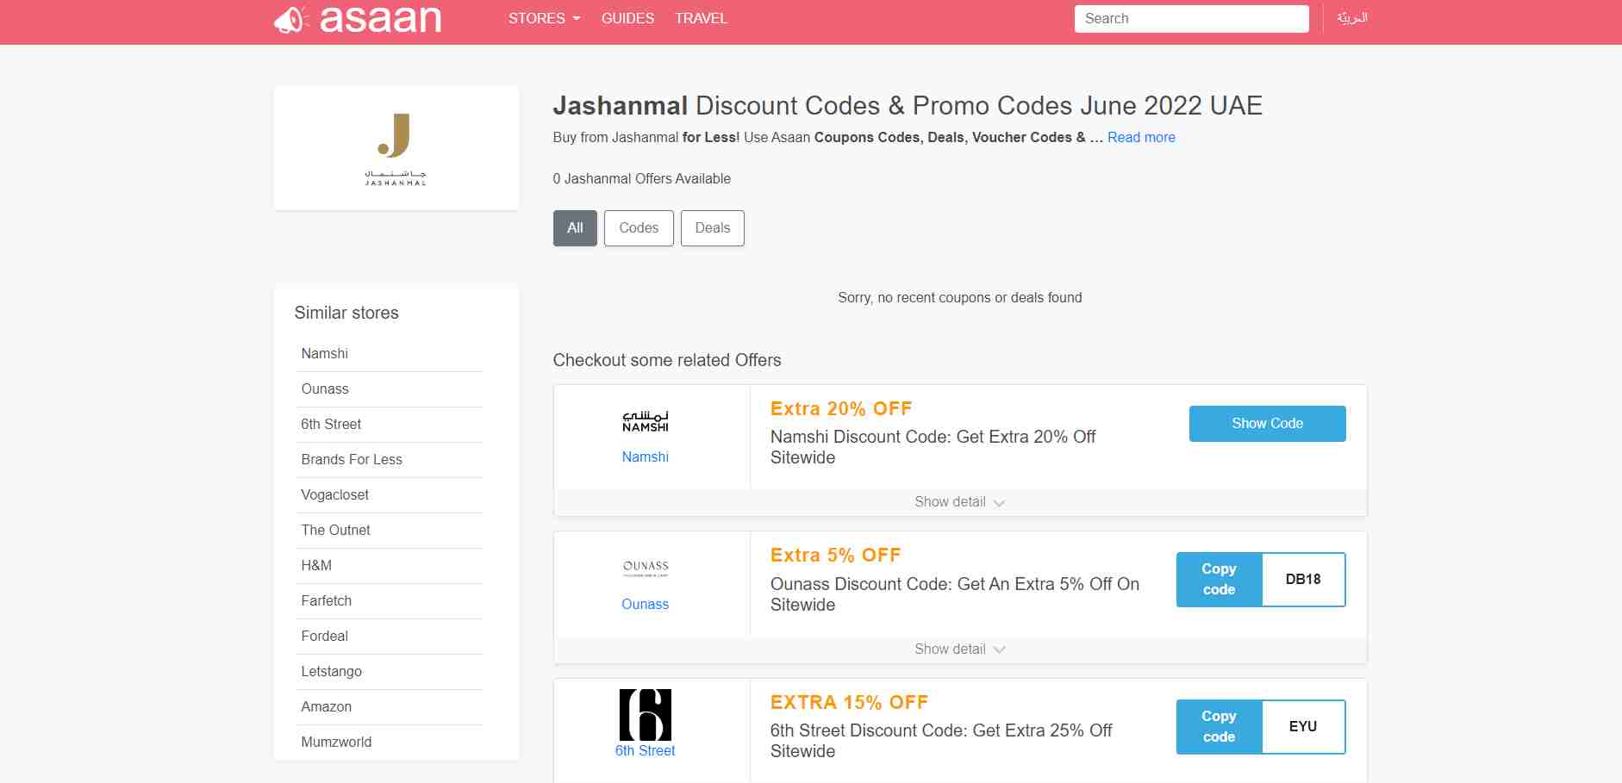Expand details for the Ounass 5% offer

click(x=958, y=649)
